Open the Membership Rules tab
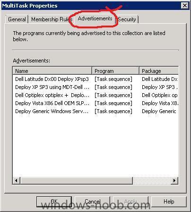This screenshot has width=191, height=212. click(52, 19)
